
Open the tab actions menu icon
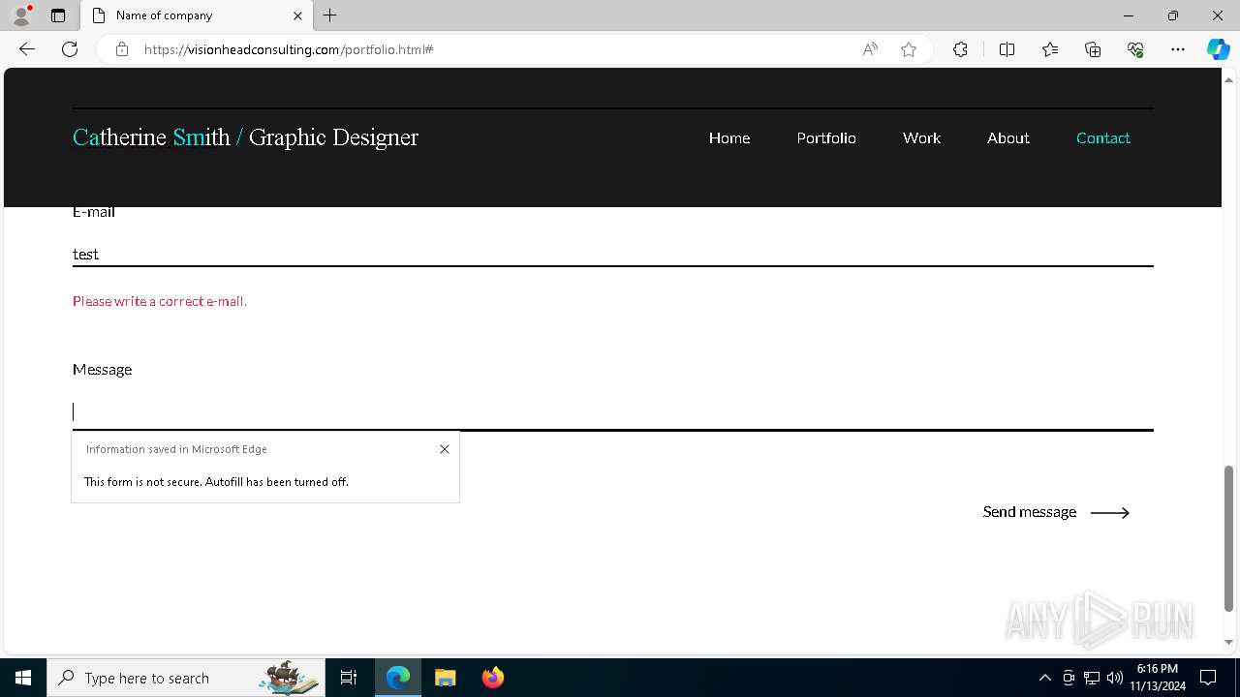pyautogui.click(x=58, y=15)
